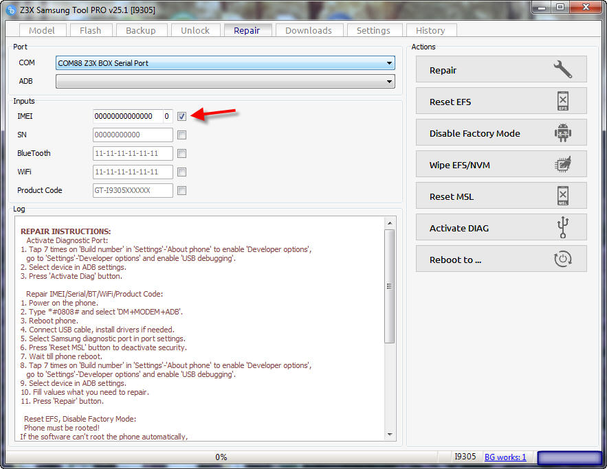Select the Repair tab
The width and height of the screenshot is (607, 469).
pyautogui.click(x=247, y=30)
